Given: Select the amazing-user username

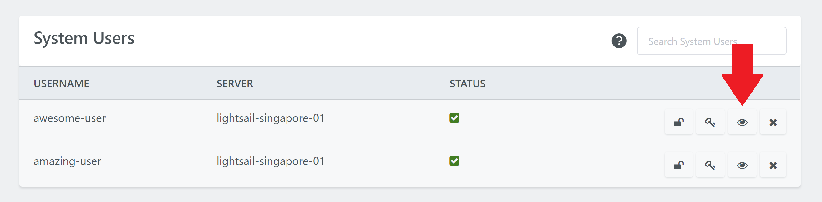Looking at the screenshot, I should (67, 161).
